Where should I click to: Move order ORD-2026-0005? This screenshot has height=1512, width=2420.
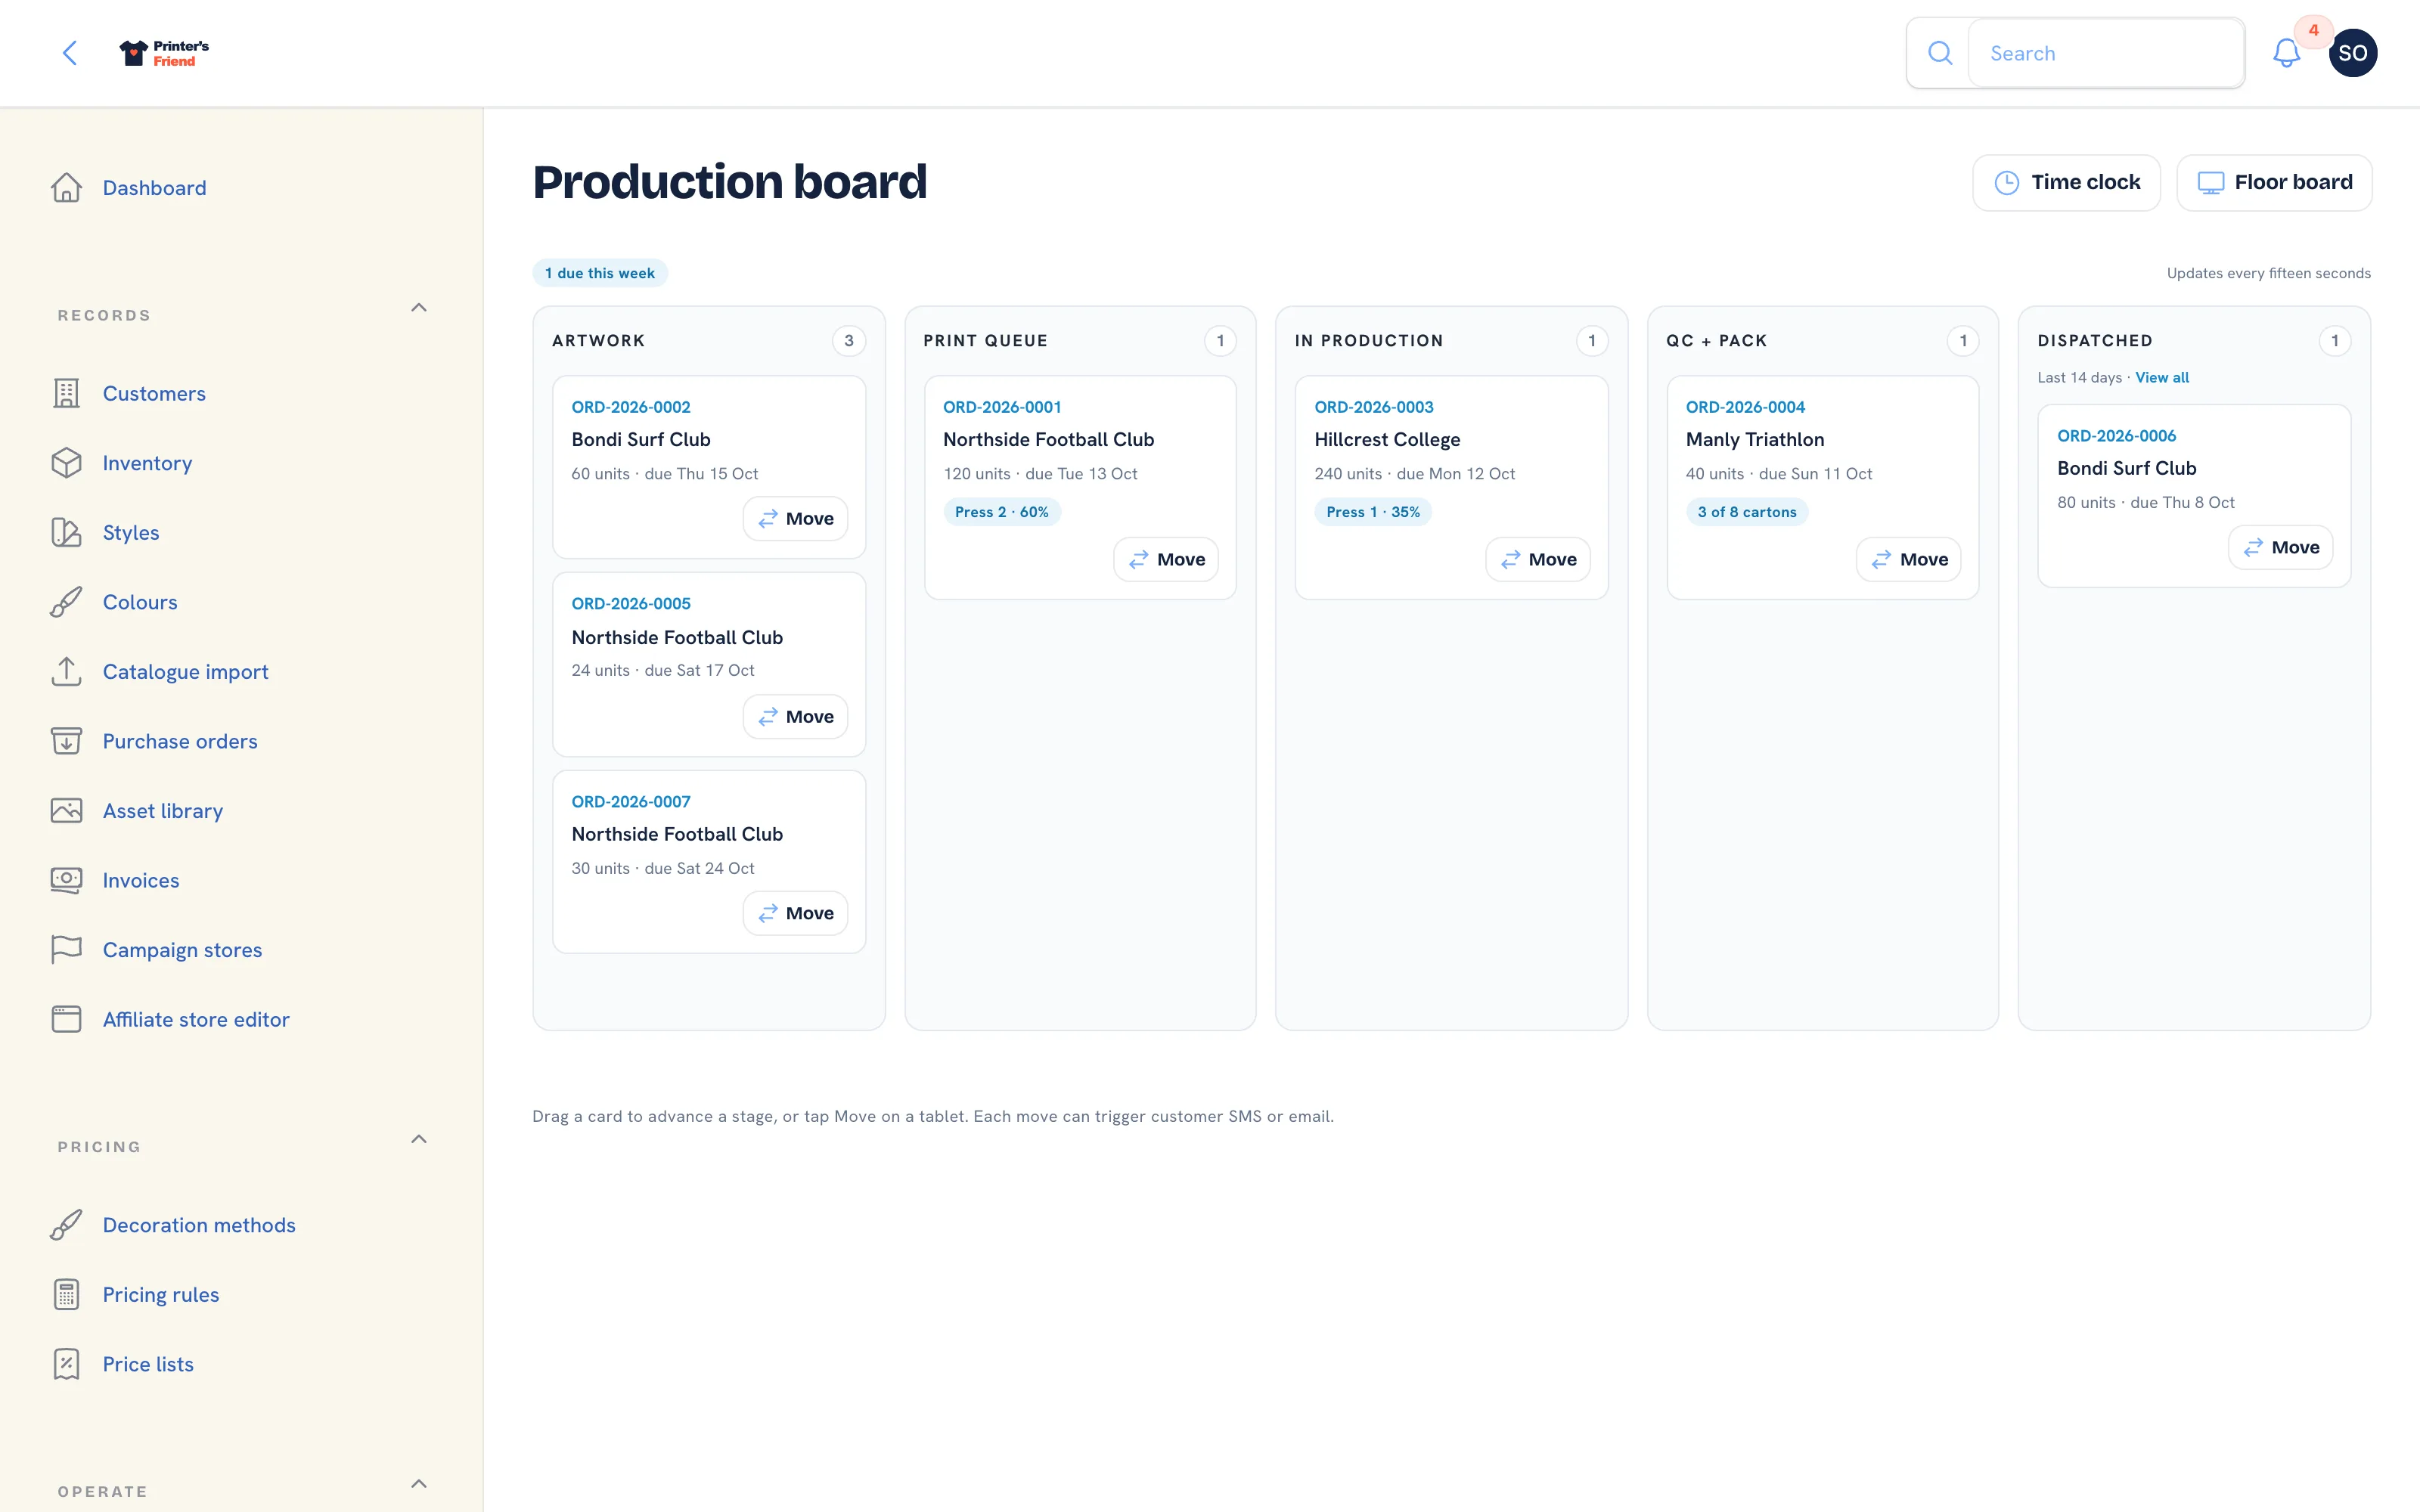pyautogui.click(x=795, y=716)
